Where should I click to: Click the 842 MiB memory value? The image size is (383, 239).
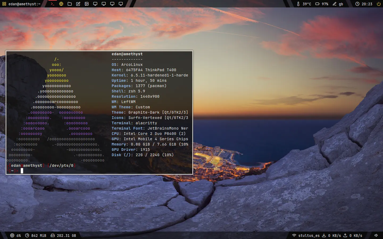(39, 236)
